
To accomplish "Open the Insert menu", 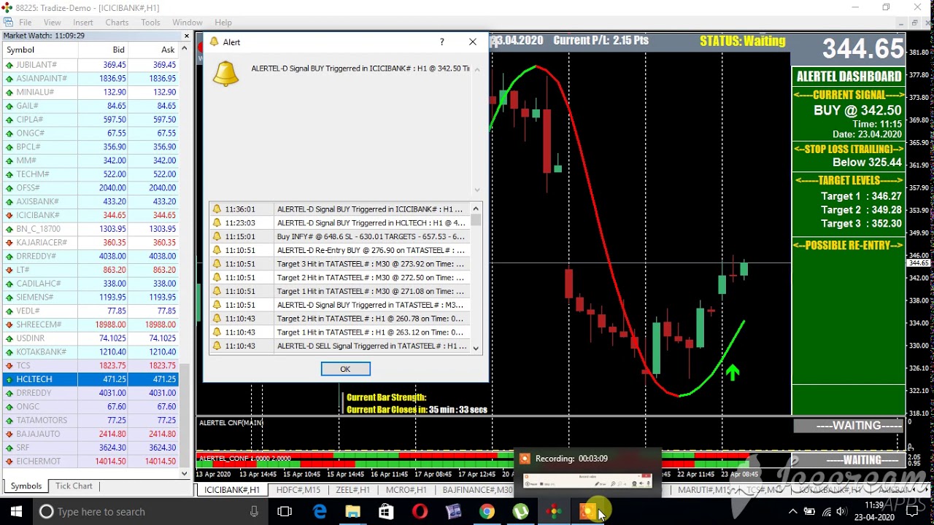I will [x=82, y=23].
